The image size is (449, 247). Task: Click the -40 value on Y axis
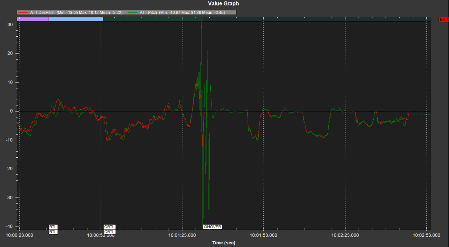coord(9,226)
